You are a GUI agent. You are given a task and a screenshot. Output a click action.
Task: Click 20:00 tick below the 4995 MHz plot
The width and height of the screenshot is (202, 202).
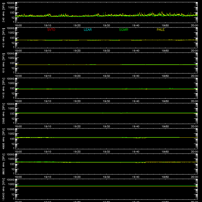point(194,152)
